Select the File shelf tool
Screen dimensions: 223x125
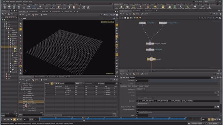click(74, 7)
